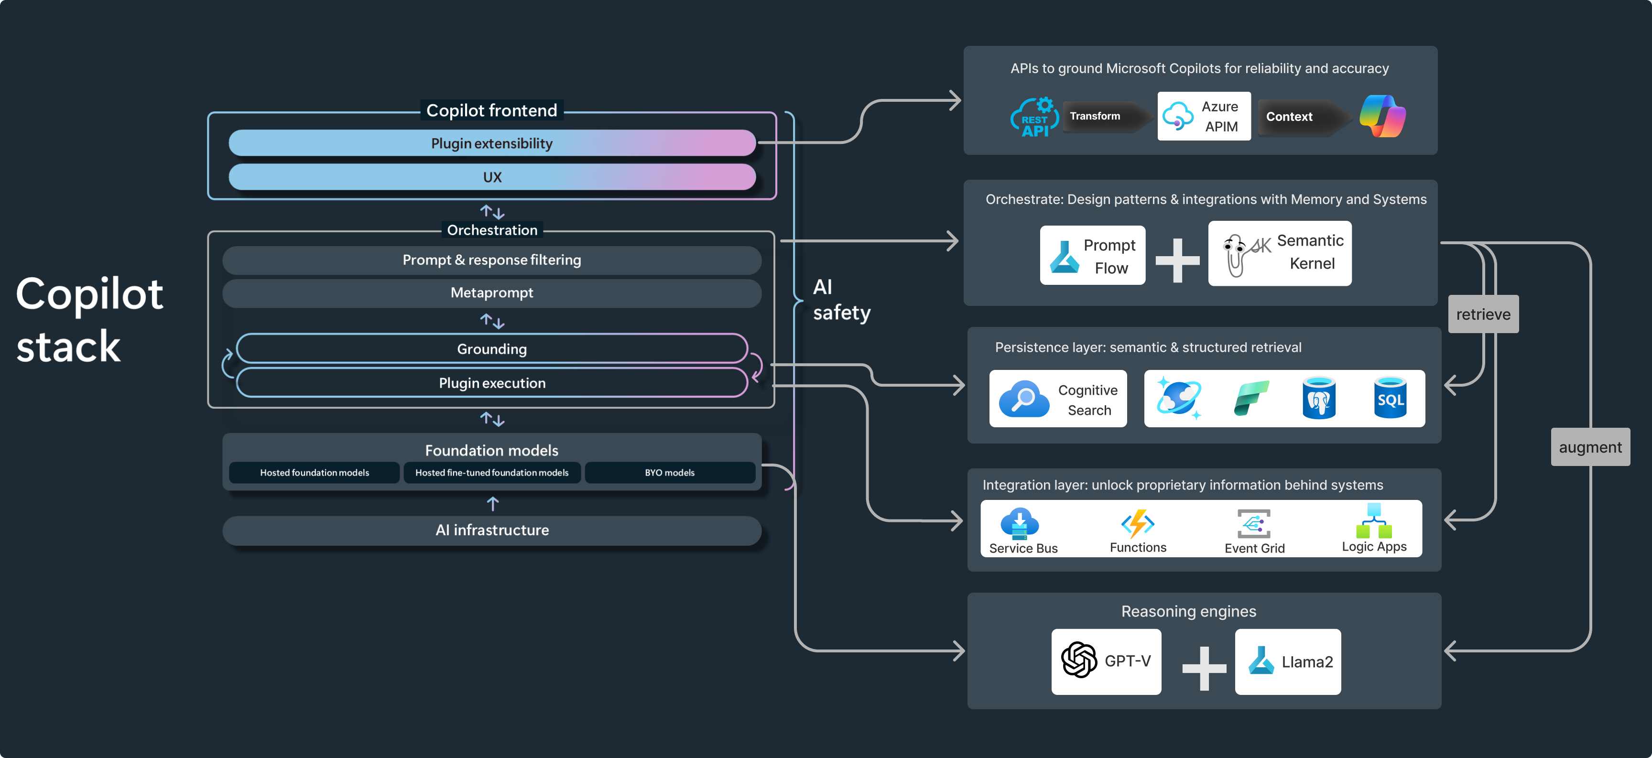
Task: Click the gray retrieve label
Action: point(1483,314)
